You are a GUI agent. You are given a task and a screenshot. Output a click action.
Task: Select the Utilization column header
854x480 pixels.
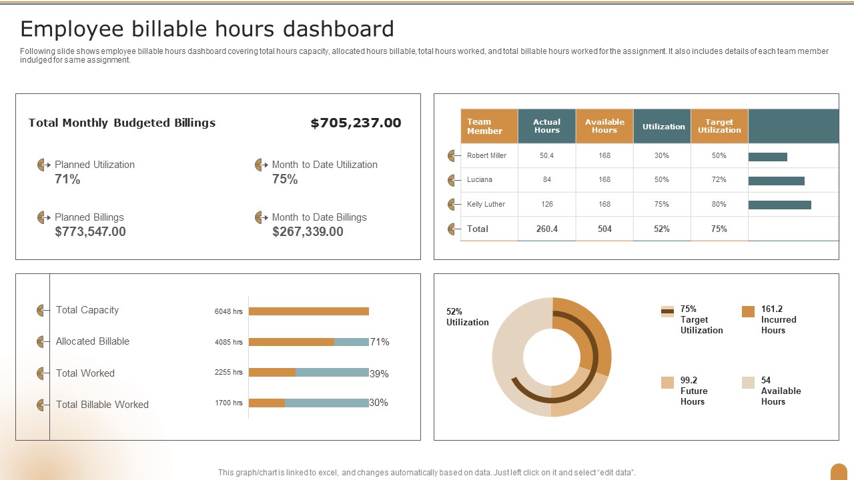pyautogui.click(x=663, y=126)
